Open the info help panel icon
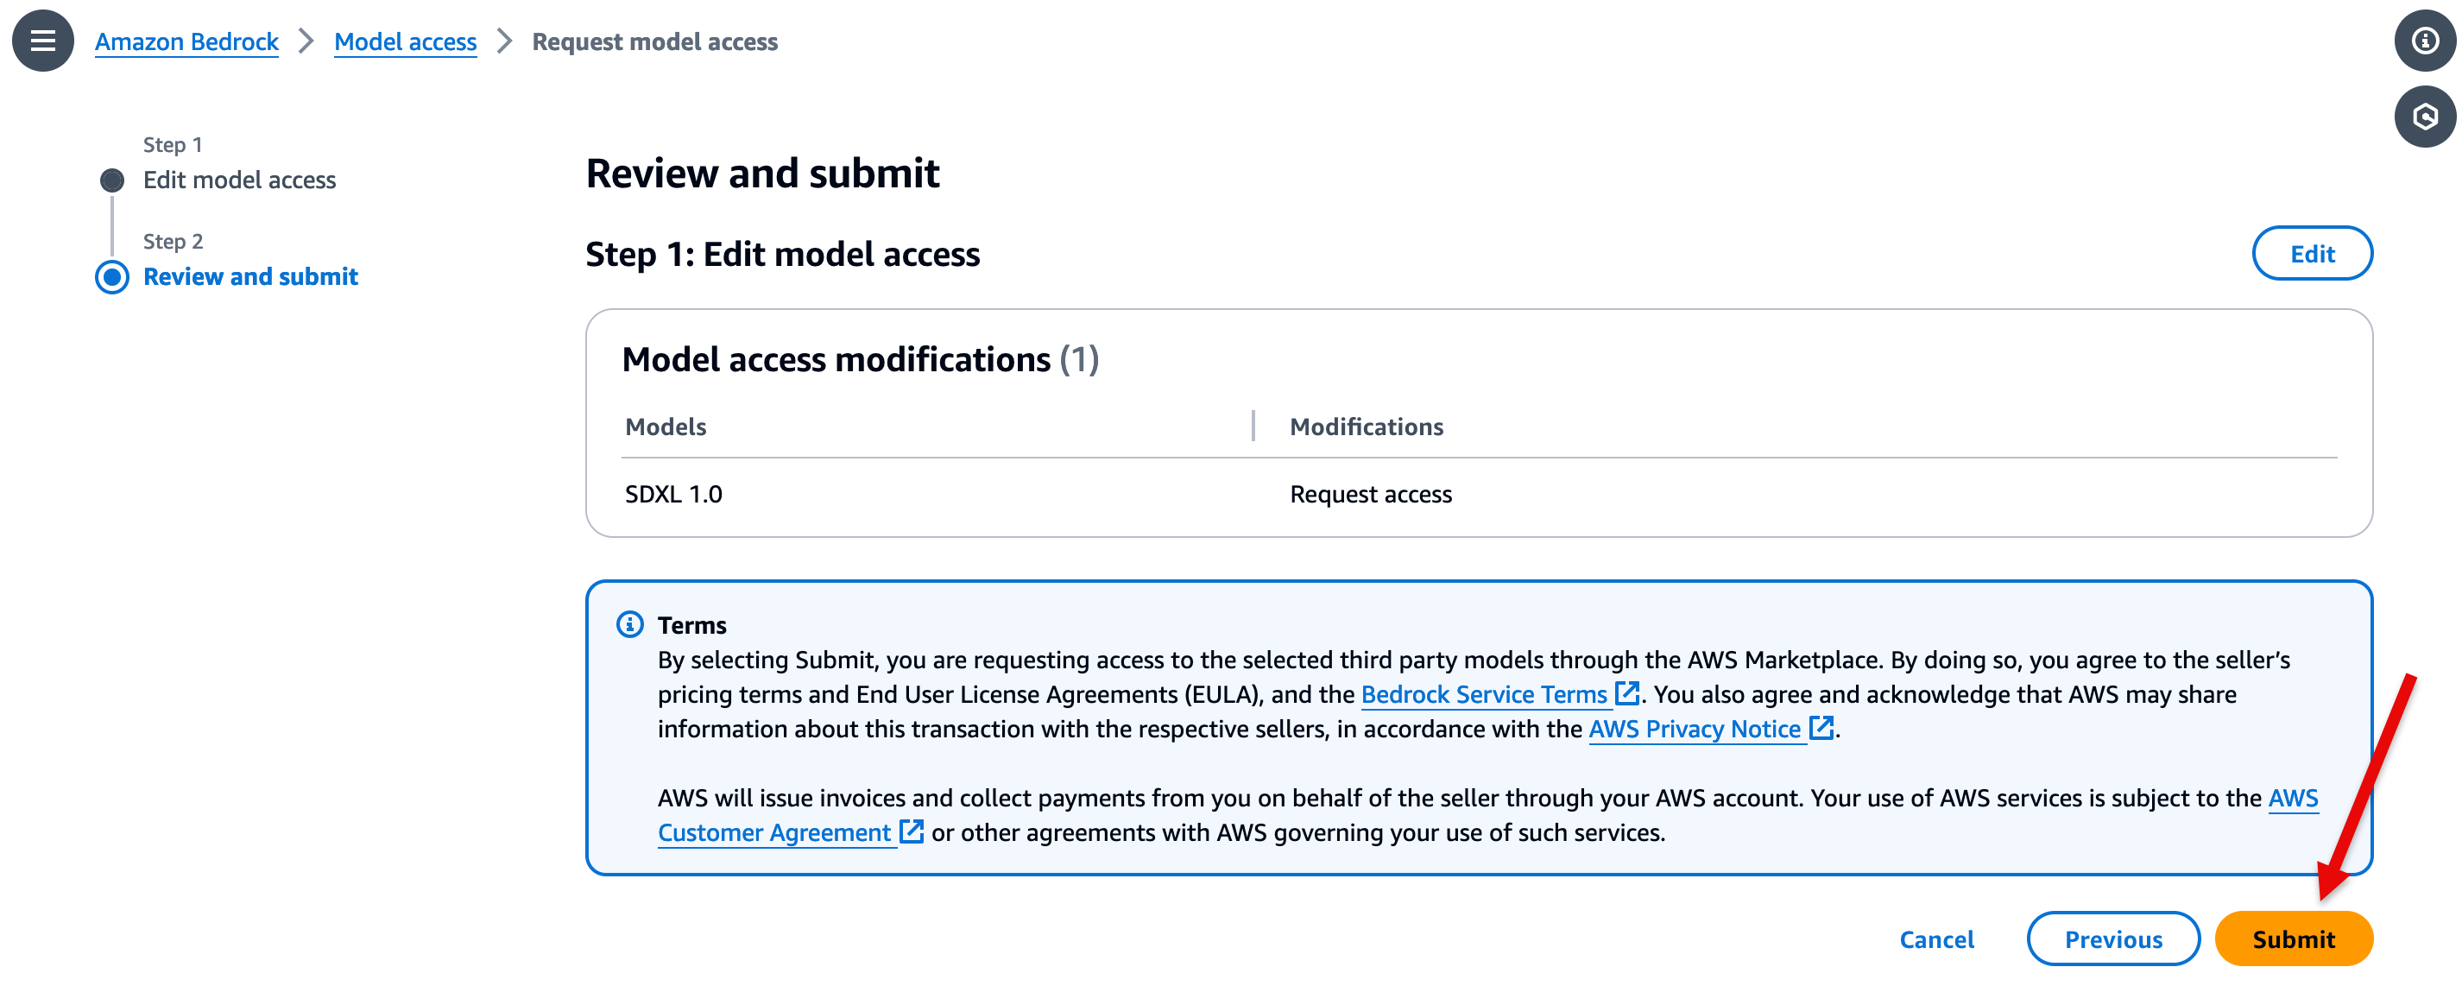Image resolution: width=2462 pixels, height=1005 pixels. pos(2424,41)
